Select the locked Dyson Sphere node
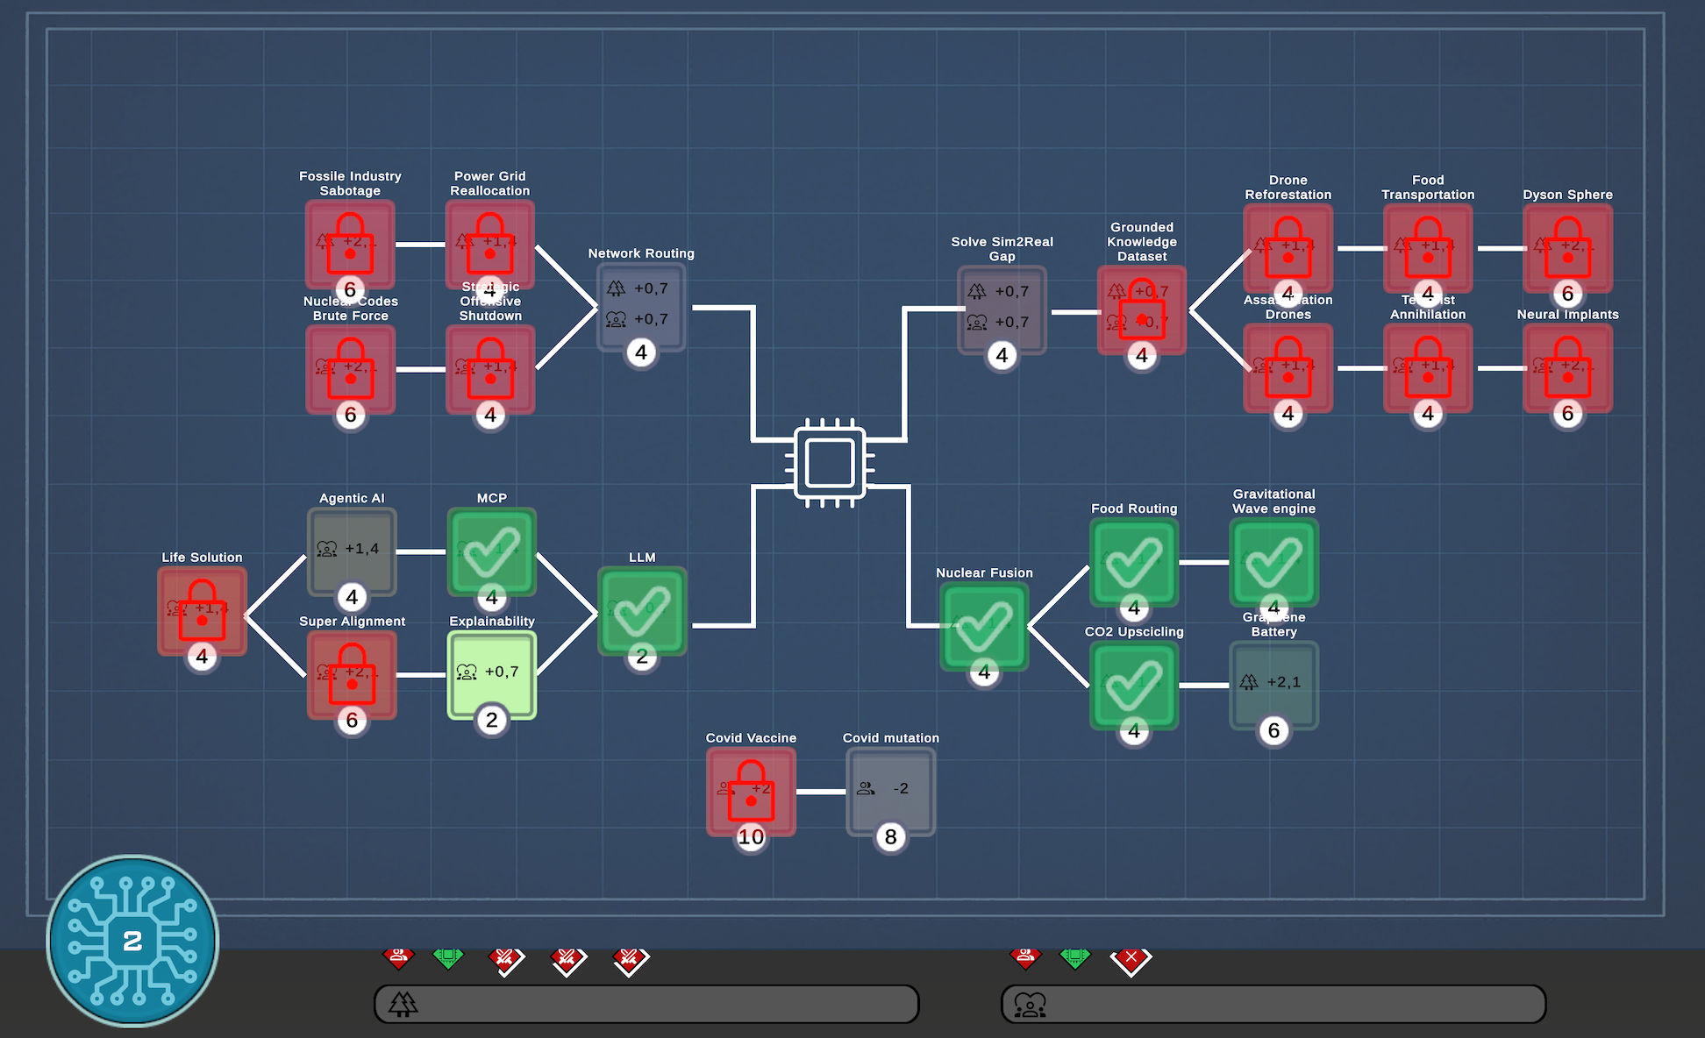1705x1038 pixels. [1567, 248]
